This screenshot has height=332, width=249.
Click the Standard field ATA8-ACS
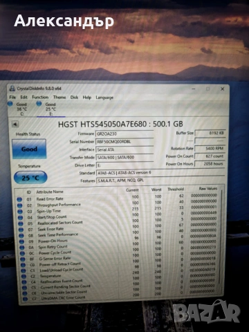point(160,173)
